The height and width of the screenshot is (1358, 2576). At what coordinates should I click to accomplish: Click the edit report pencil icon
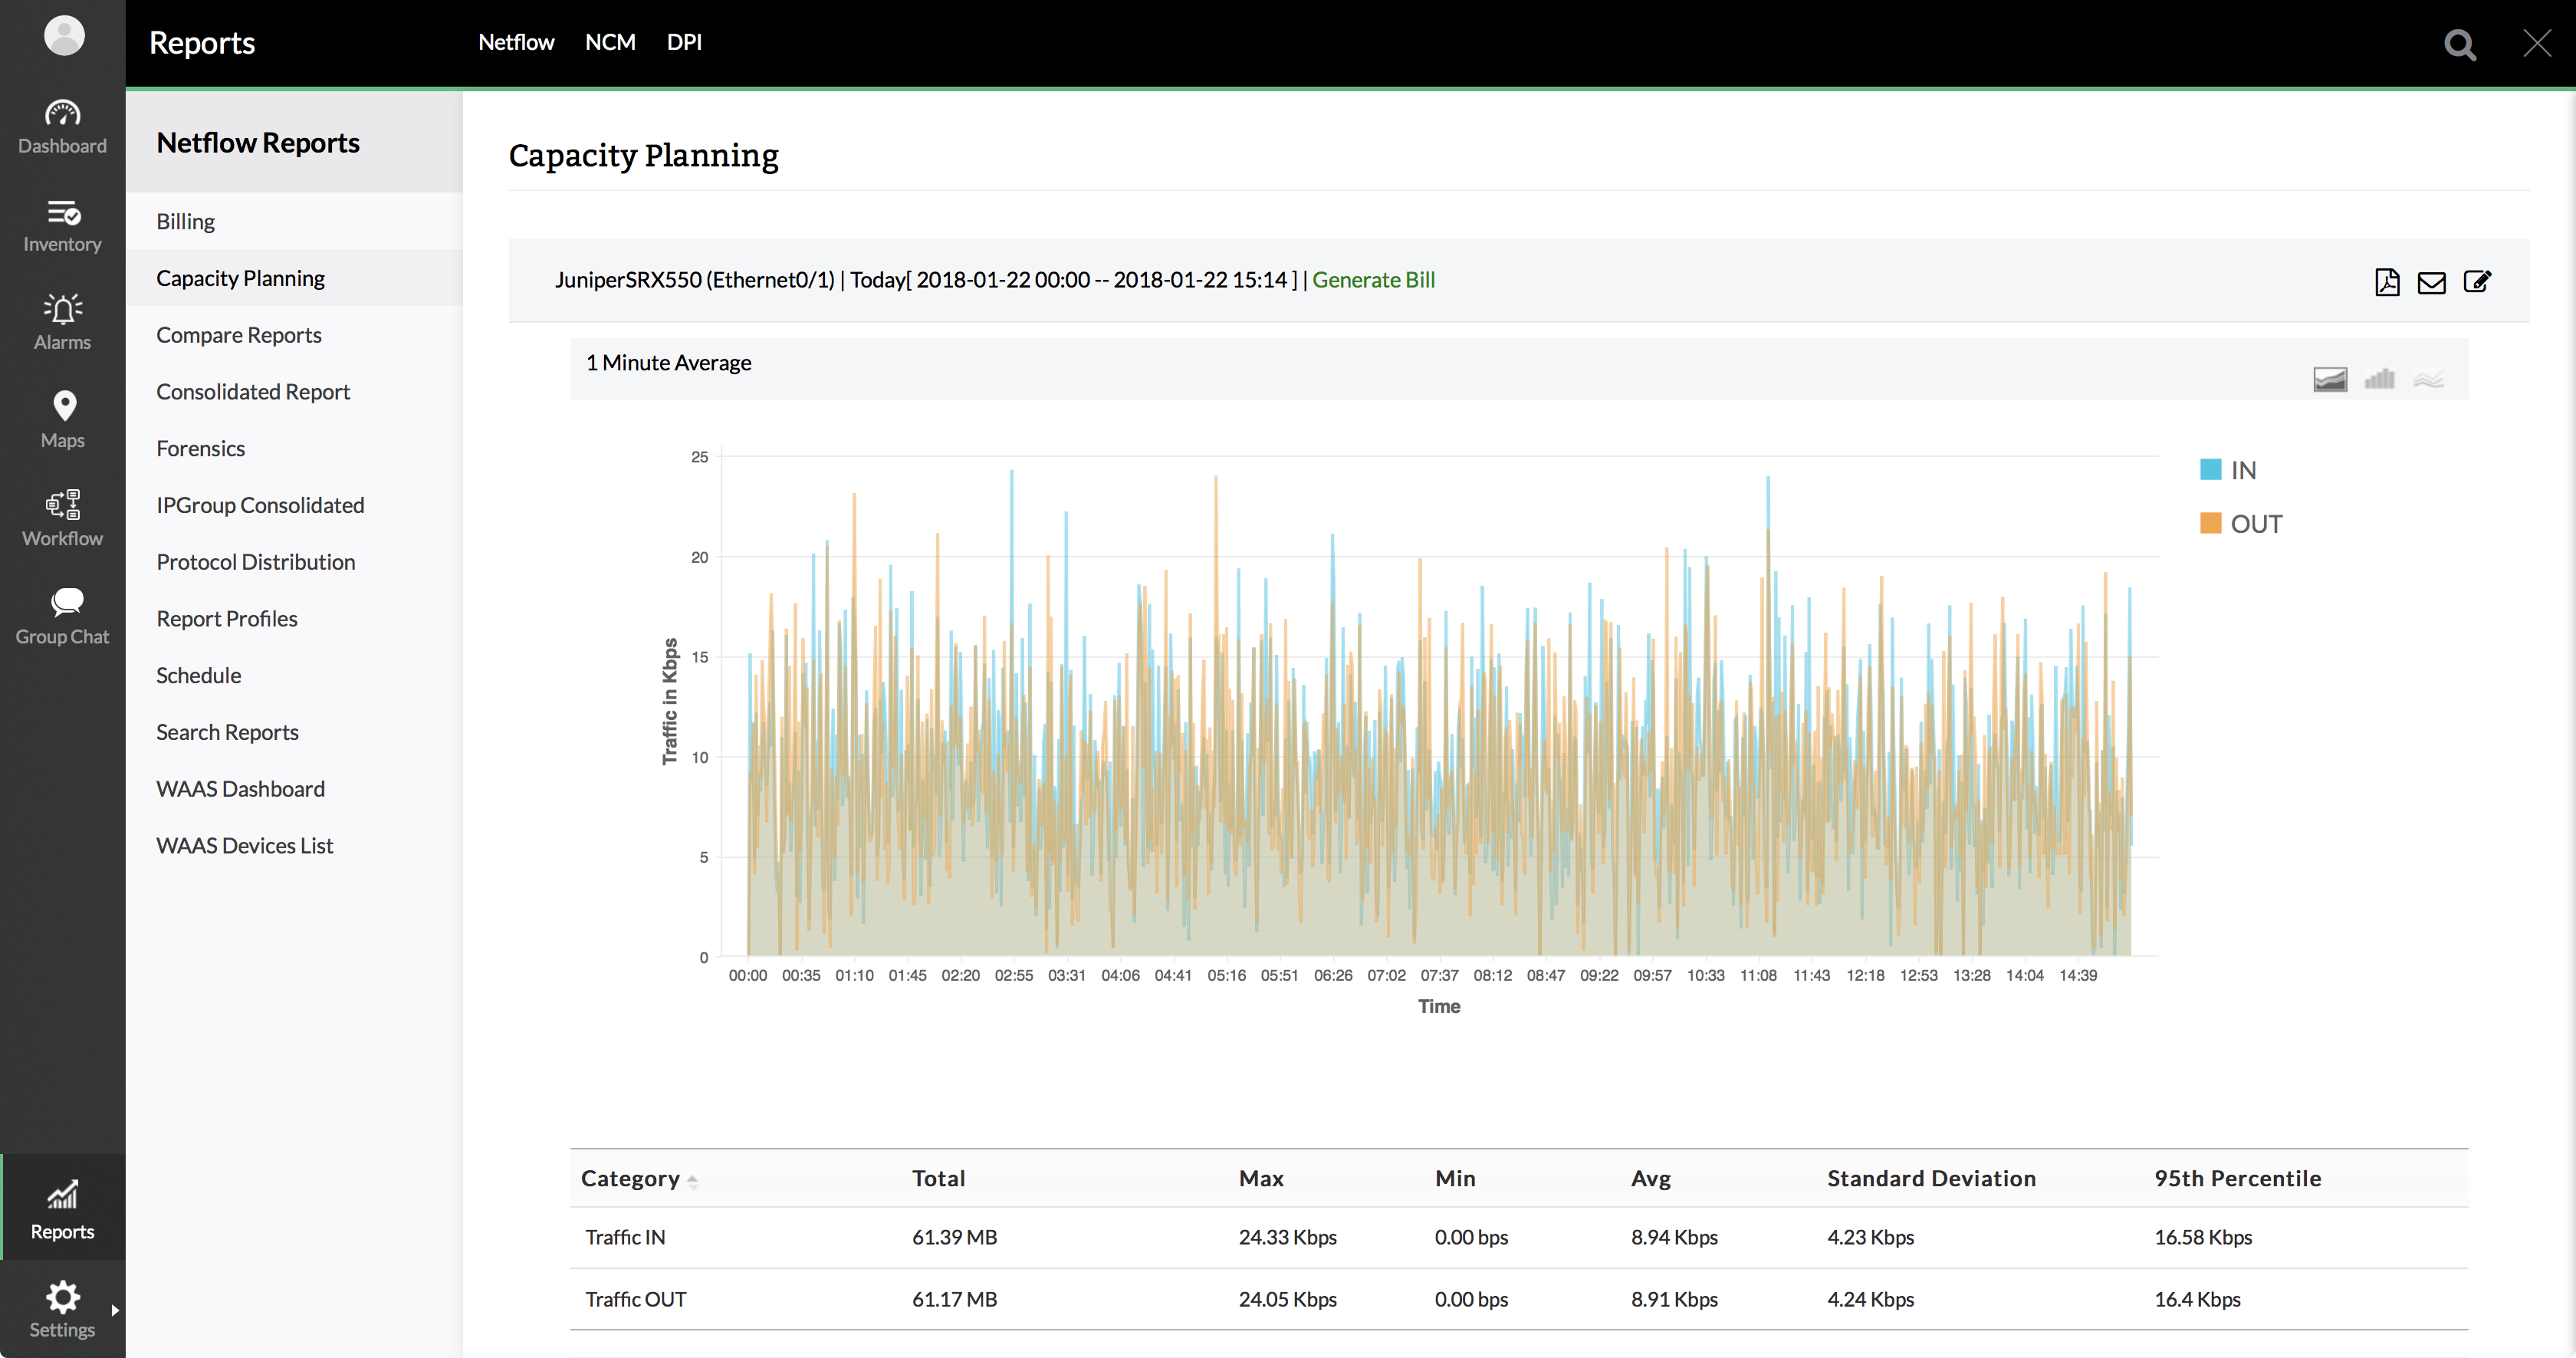(x=2476, y=282)
